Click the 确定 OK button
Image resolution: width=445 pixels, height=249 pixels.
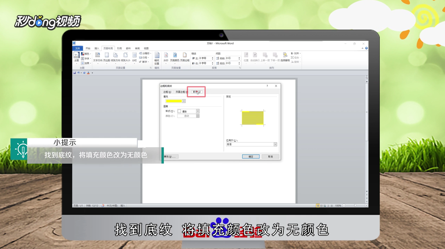[x=251, y=156]
